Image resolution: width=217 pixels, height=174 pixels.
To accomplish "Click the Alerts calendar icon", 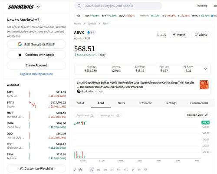I will click(196, 35).
